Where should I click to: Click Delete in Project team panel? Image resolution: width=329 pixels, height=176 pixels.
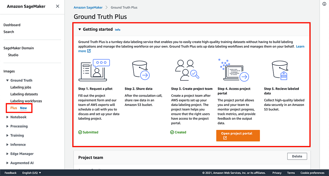coord(297,156)
